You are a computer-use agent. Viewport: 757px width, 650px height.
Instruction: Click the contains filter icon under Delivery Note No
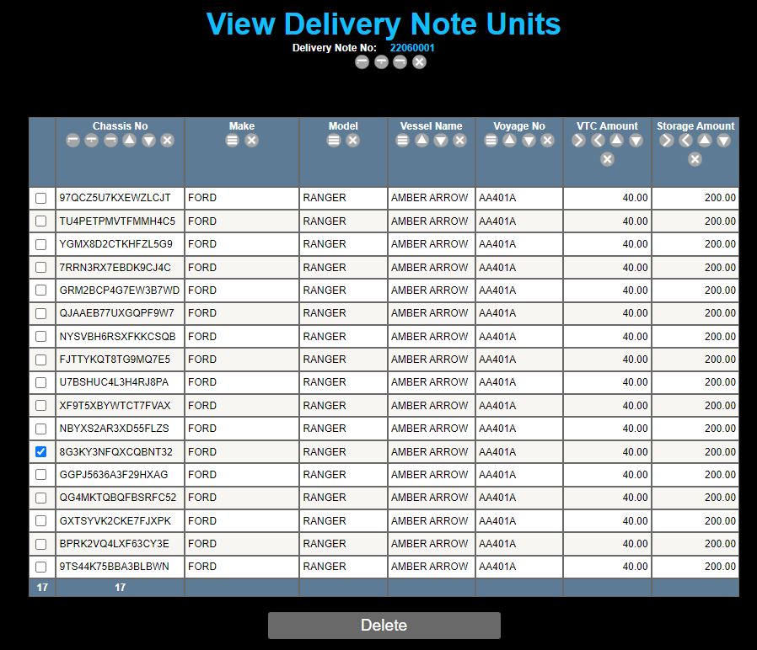381,62
